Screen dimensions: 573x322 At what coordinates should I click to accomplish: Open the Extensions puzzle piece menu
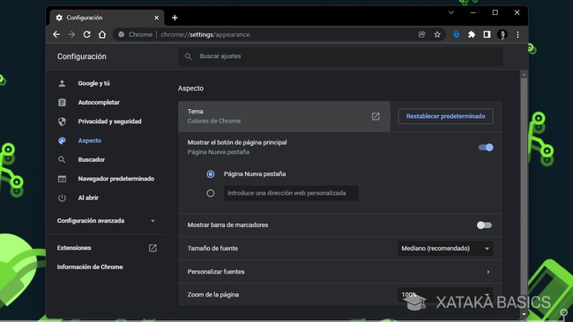pos(472,34)
